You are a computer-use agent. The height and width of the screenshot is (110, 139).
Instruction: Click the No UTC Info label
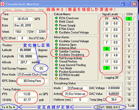37,38
